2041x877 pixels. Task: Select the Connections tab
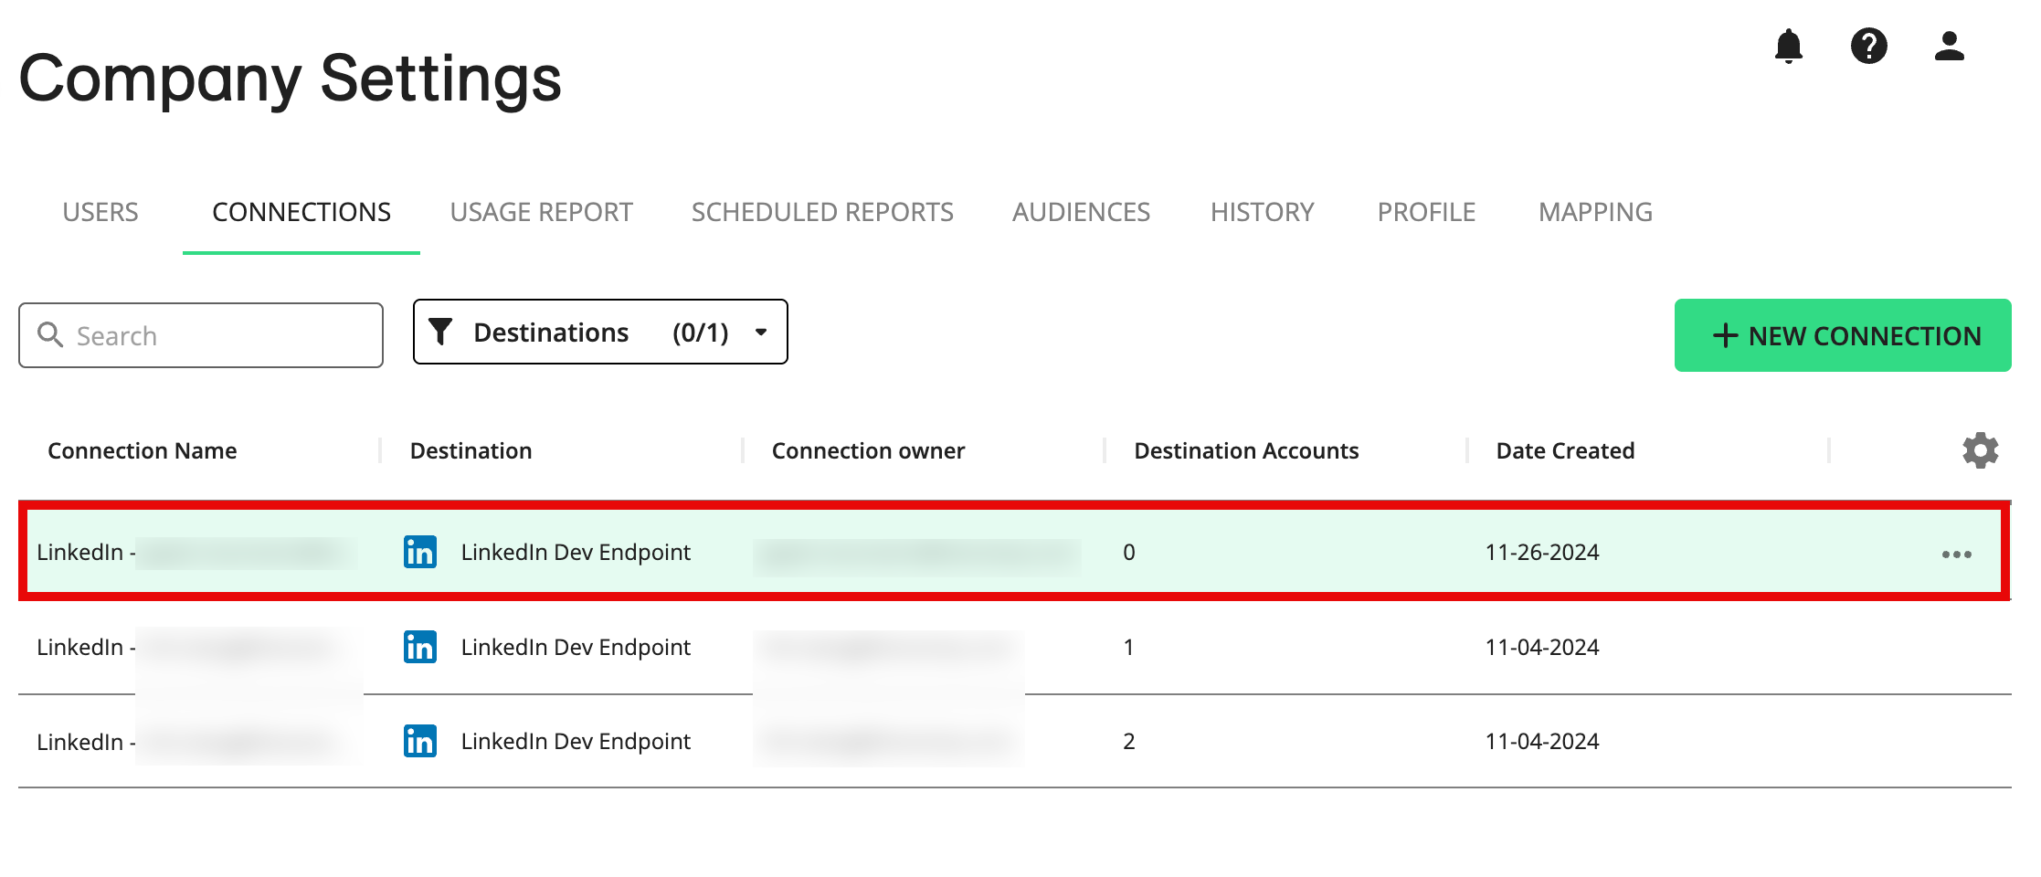(x=301, y=212)
